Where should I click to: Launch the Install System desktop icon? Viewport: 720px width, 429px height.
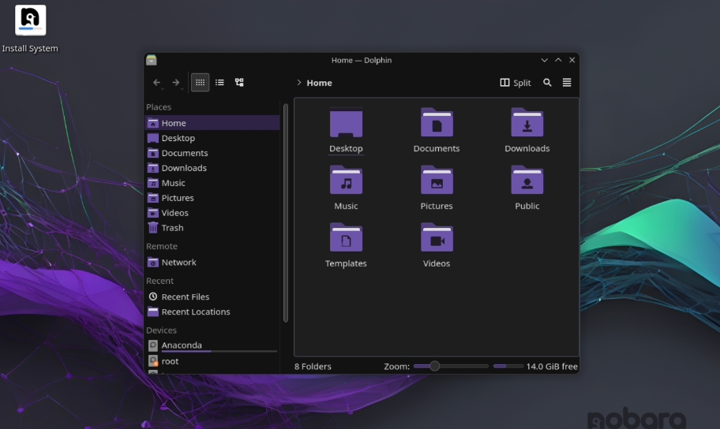tap(30, 21)
